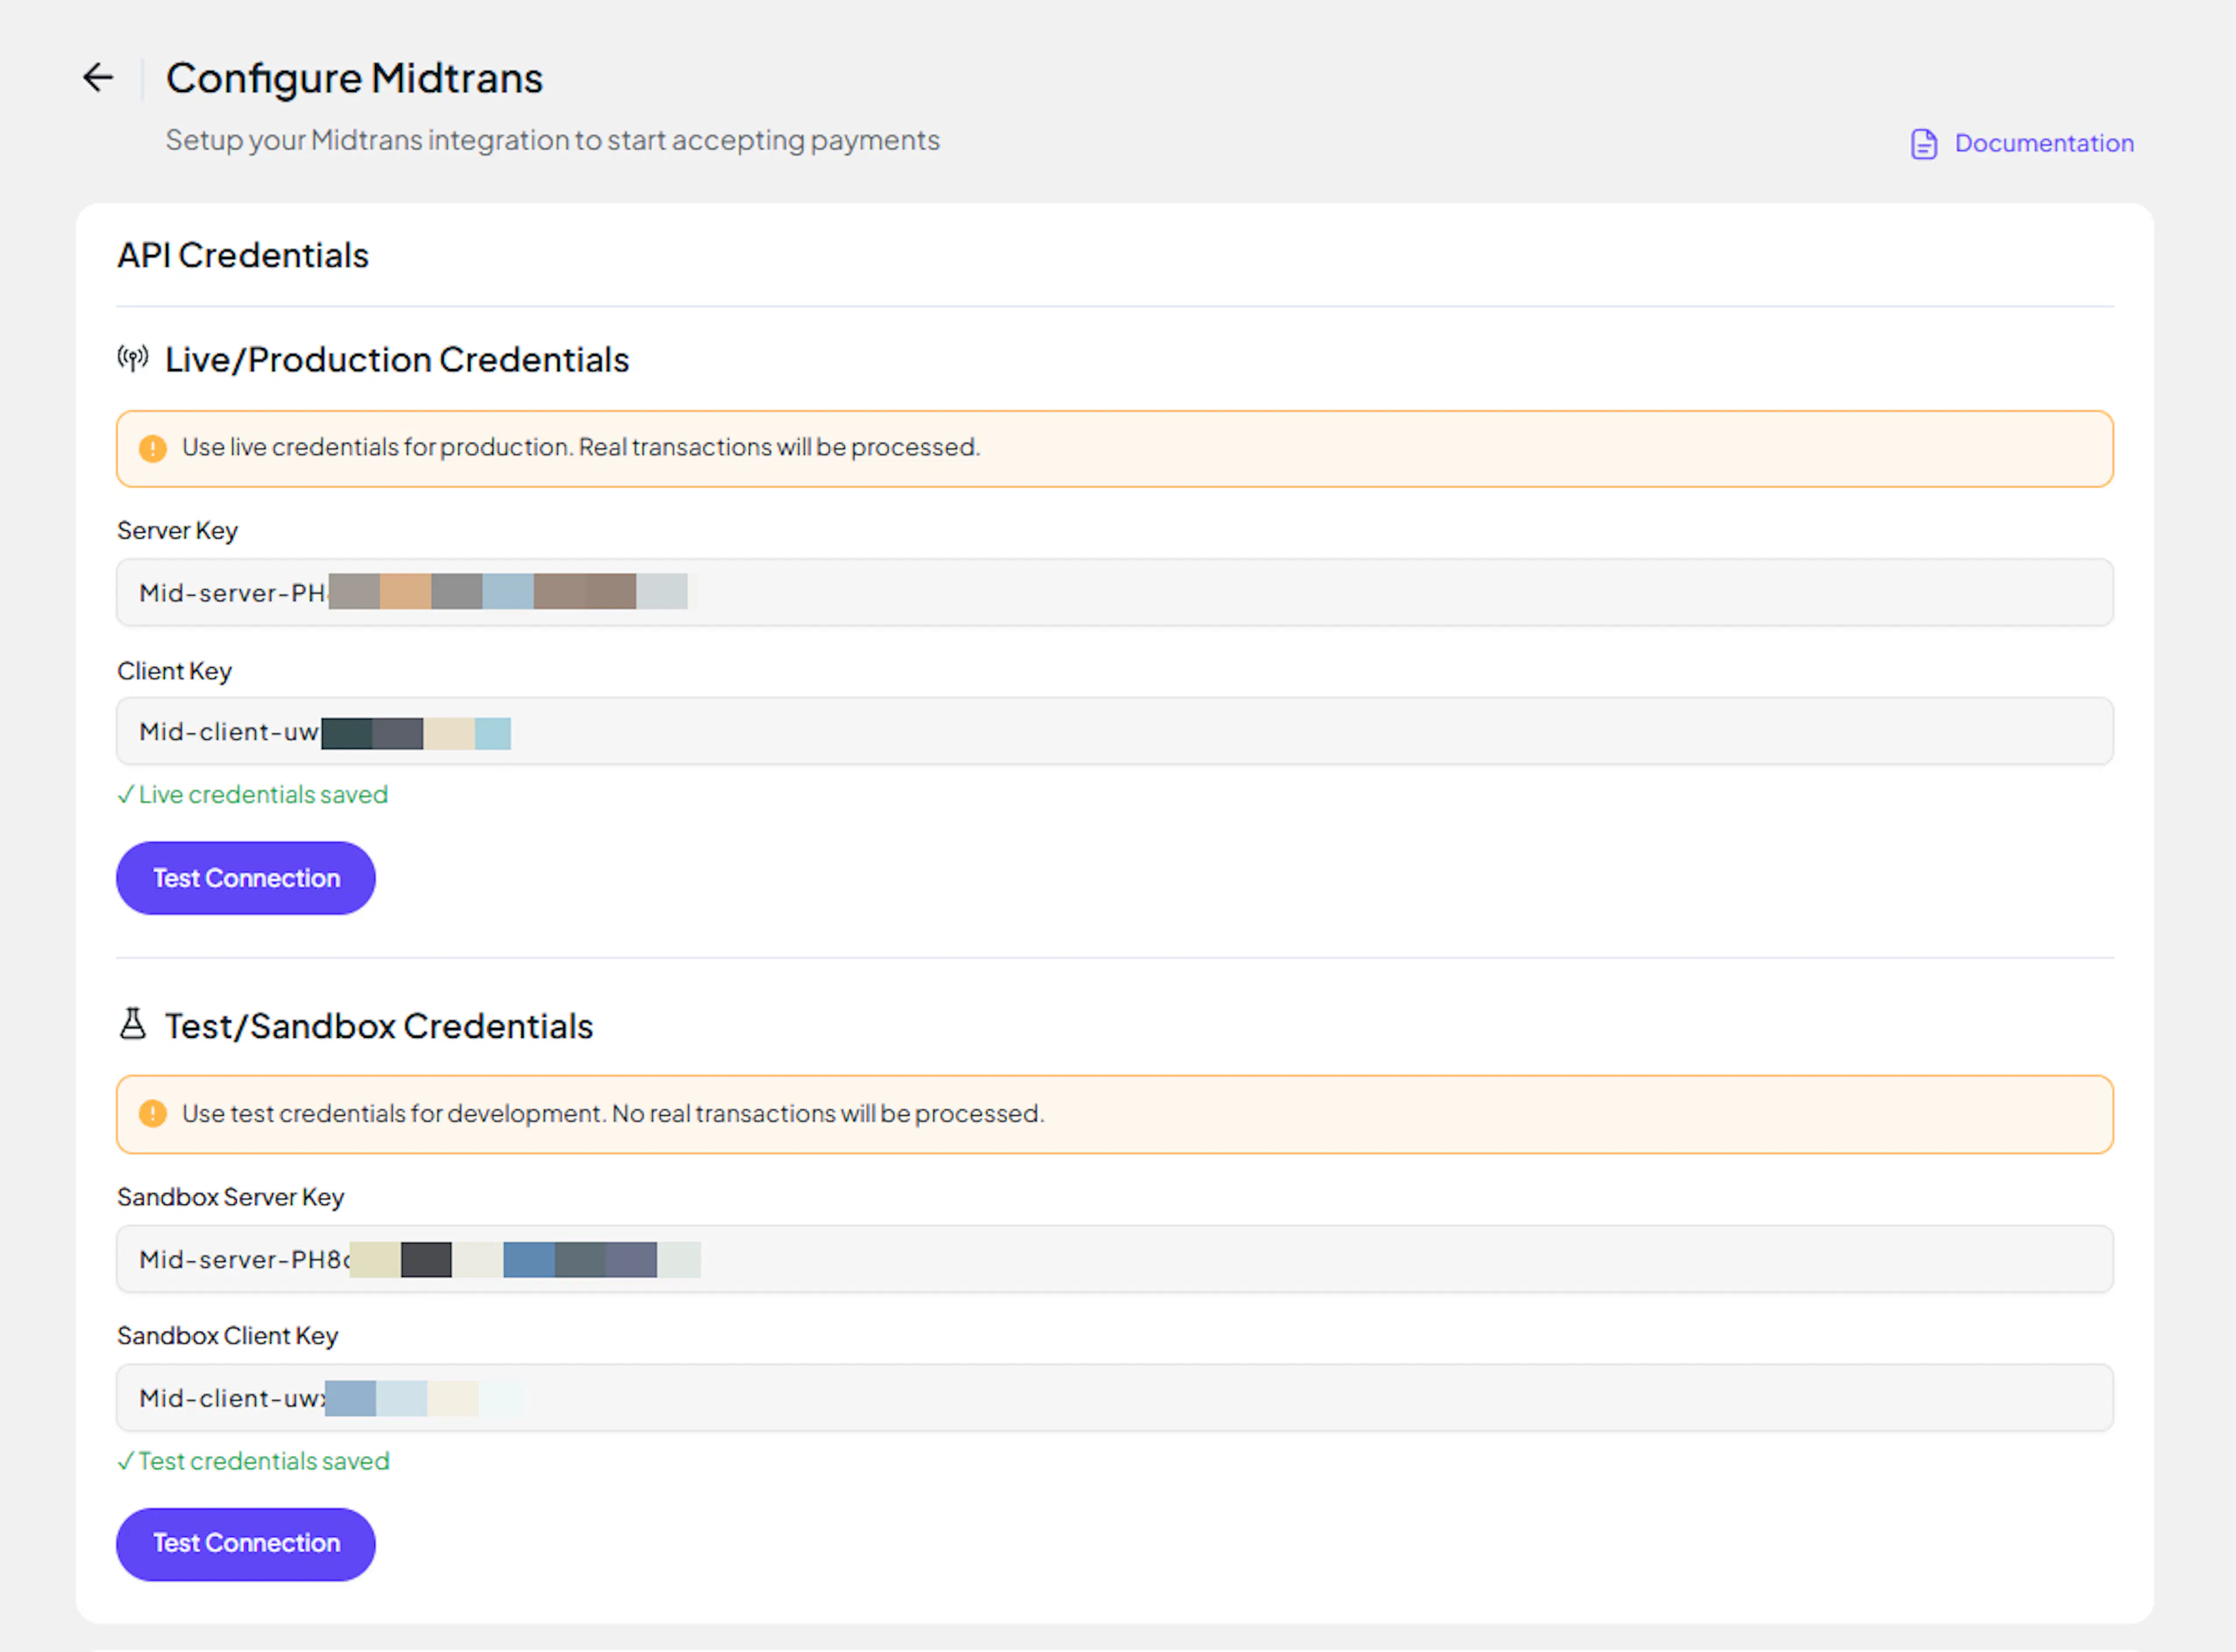
Task: Click the 'Configure Midtrans' page title
Action: [x=354, y=78]
